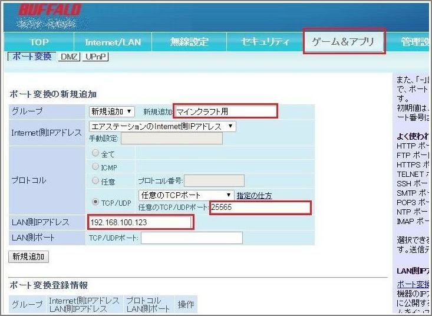The width and height of the screenshot is (432, 316).
Task: Click the LAN側IPアドレス field 192.168.100.123
Action: pos(141,223)
